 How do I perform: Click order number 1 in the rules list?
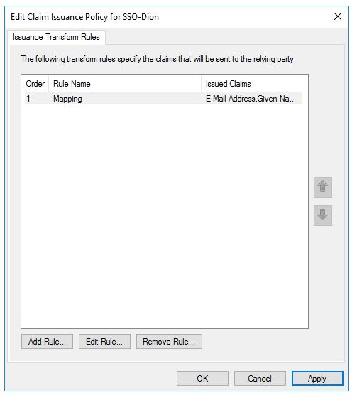coord(28,99)
